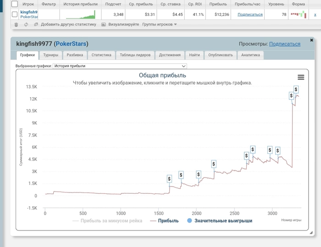Screen dimensions: 321x247
Task: Click the $ marker near game 1650
Action: pos(169,179)
